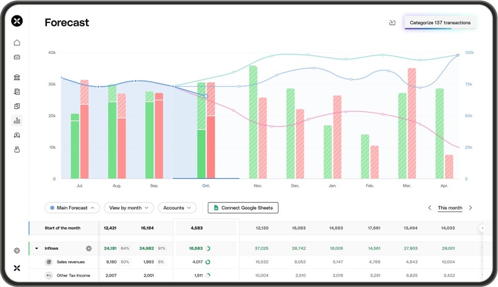Click the green bar for Nov.
The image size is (498, 287).
pyautogui.click(x=253, y=122)
